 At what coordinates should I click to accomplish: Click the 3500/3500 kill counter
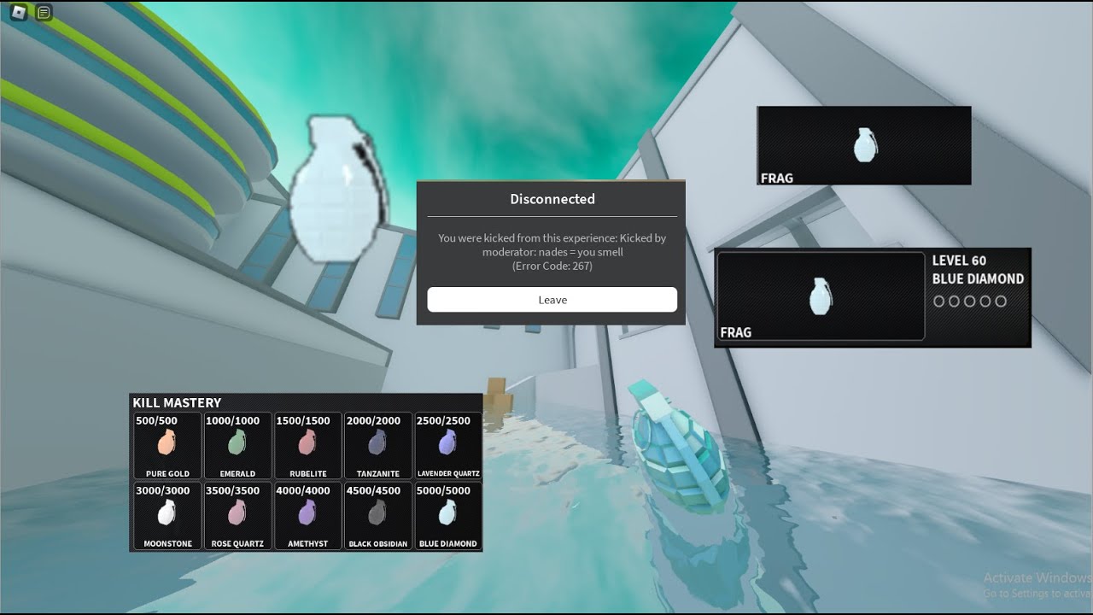pyautogui.click(x=232, y=490)
